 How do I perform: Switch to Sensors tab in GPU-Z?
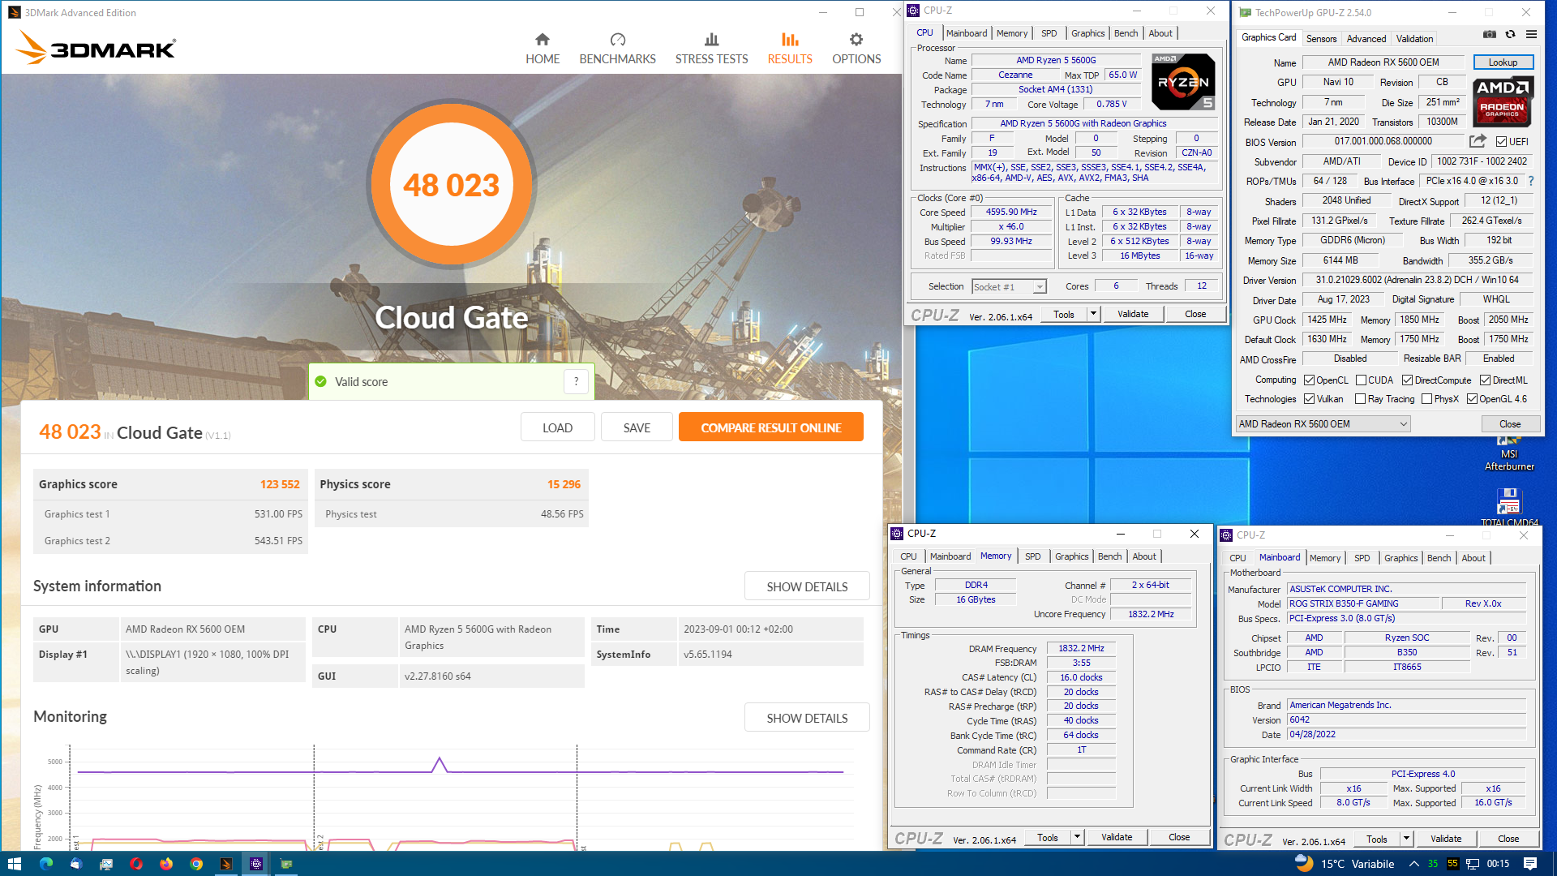1321,38
